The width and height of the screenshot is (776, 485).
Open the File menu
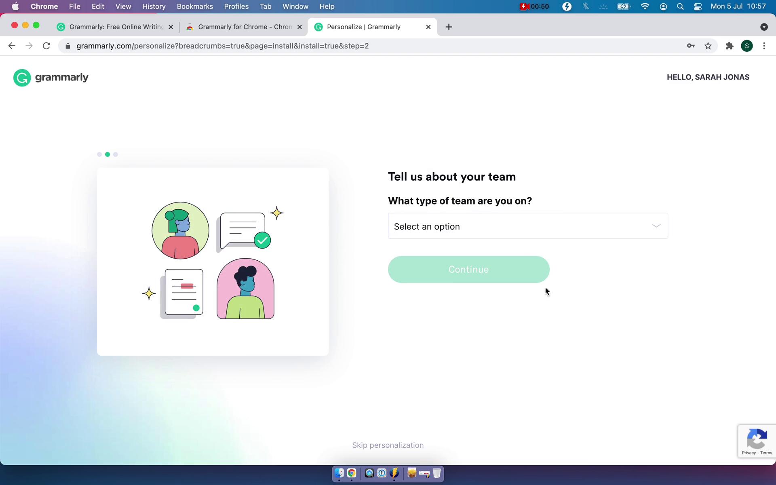(75, 6)
